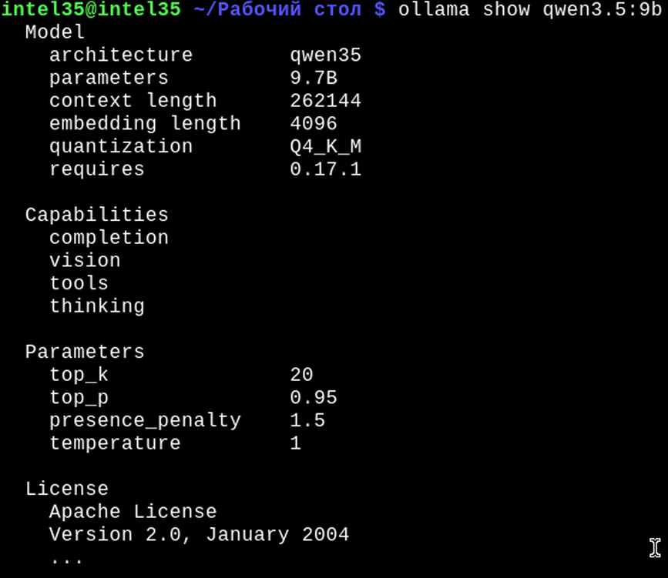Click the intel35@intel35 prompt username
This screenshot has width=668, height=578.
tap(91, 10)
